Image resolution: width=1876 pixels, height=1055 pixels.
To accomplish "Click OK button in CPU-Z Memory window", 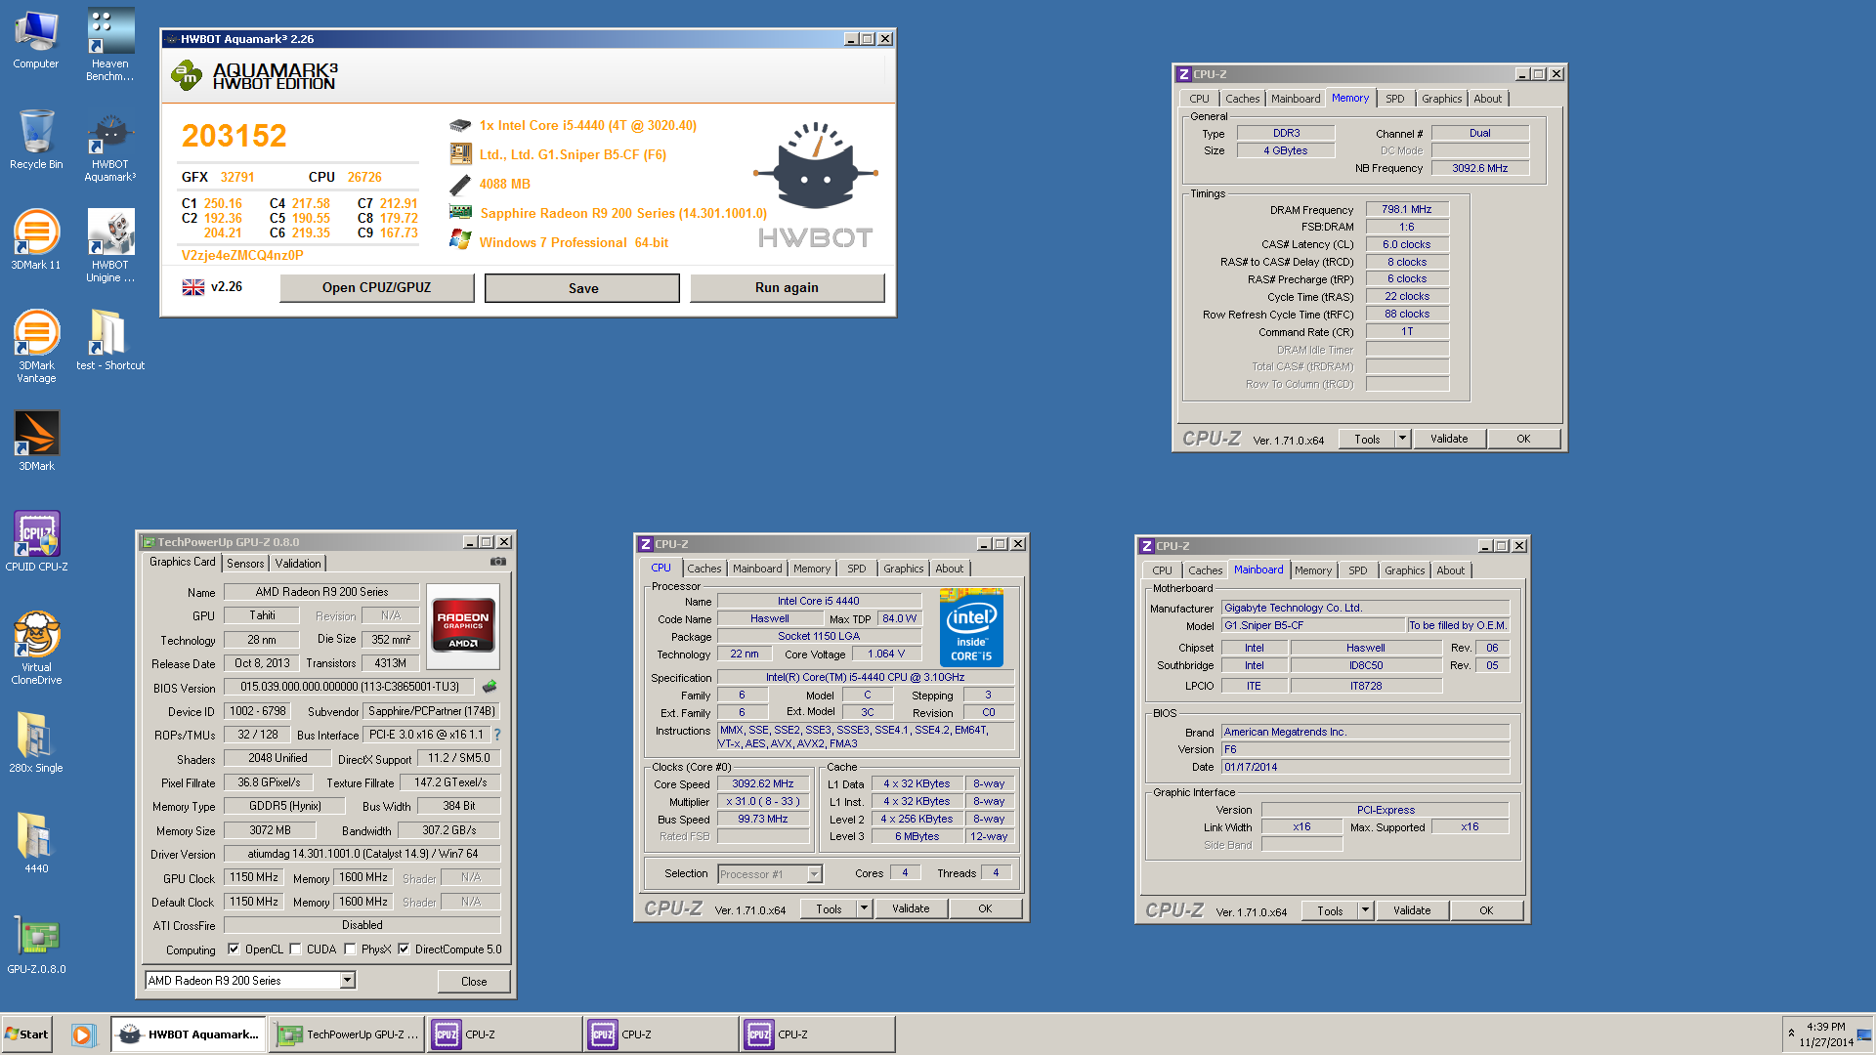I will point(1523,439).
